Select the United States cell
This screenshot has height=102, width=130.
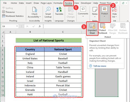(30, 58)
